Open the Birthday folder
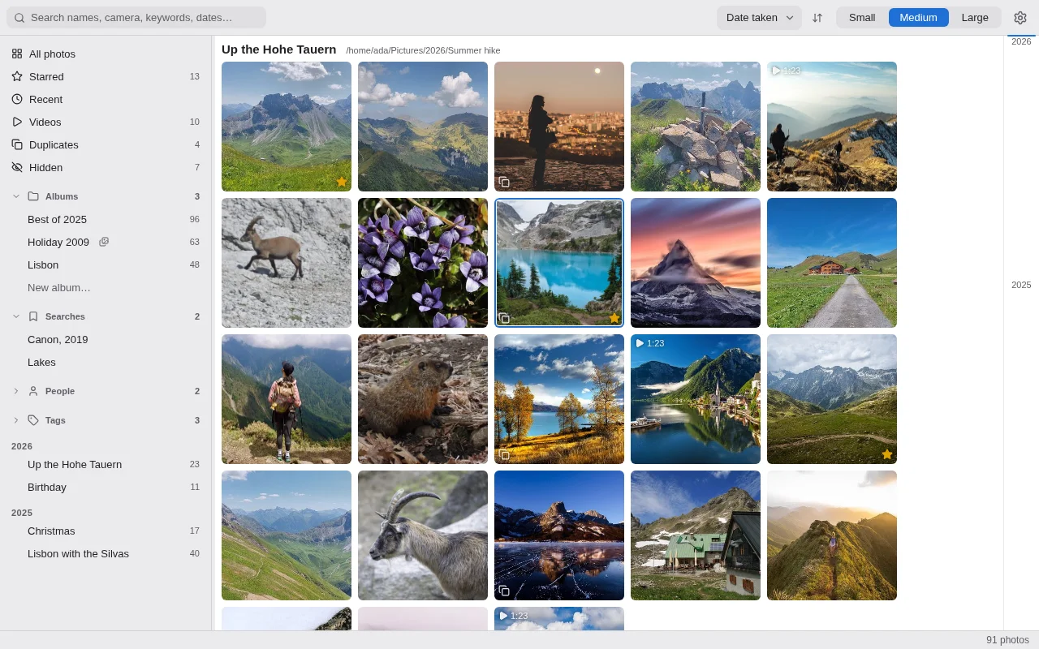 [x=106, y=487]
